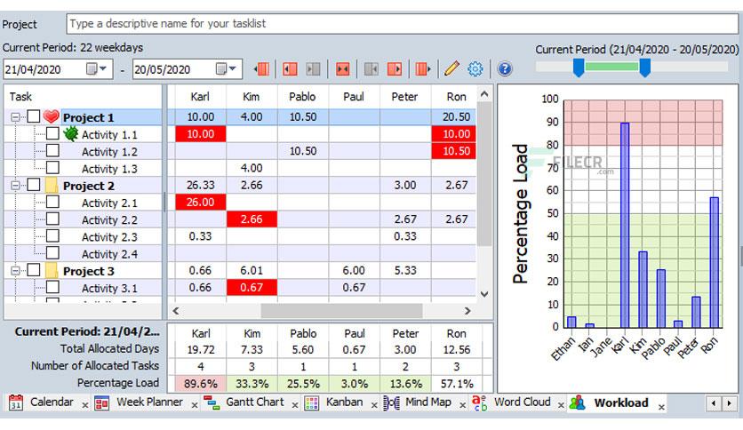This screenshot has height=430, width=743.
Task: Click the folder icon beside Project 3
Action: [52, 270]
